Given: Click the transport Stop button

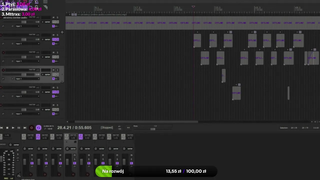Looking at the screenshot, I should coord(7,128).
